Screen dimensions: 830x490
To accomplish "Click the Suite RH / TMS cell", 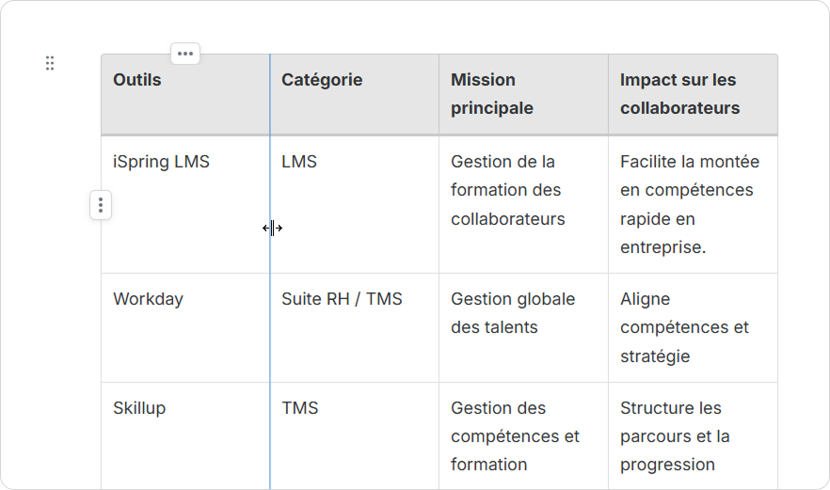I will pos(342,299).
